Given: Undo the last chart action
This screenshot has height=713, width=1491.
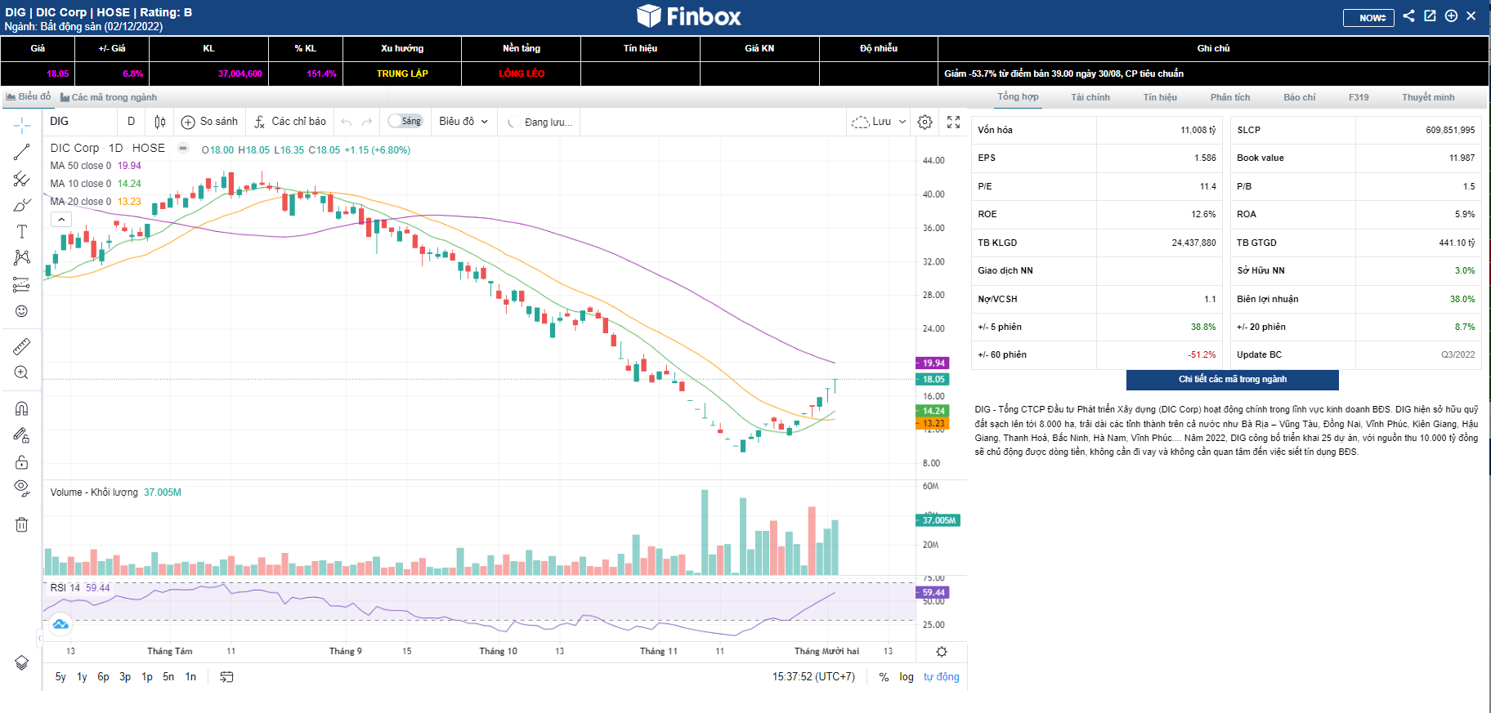Looking at the screenshot, I should [x=347, y=122].
